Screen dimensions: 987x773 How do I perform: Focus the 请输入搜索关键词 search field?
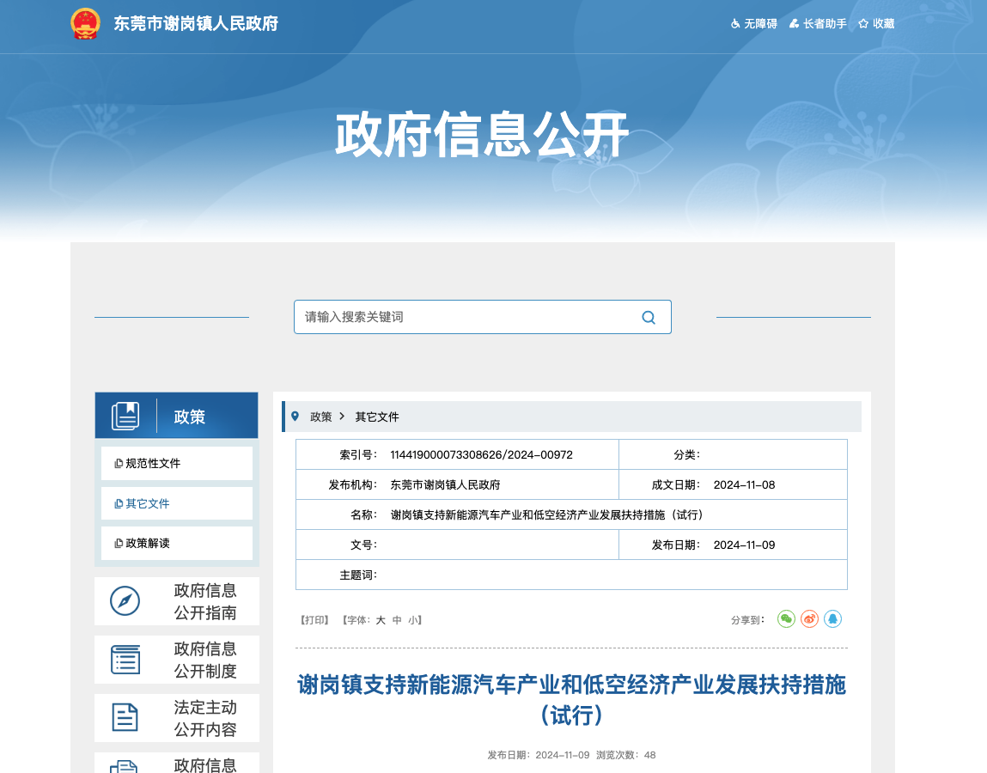(x=464, y=317)
